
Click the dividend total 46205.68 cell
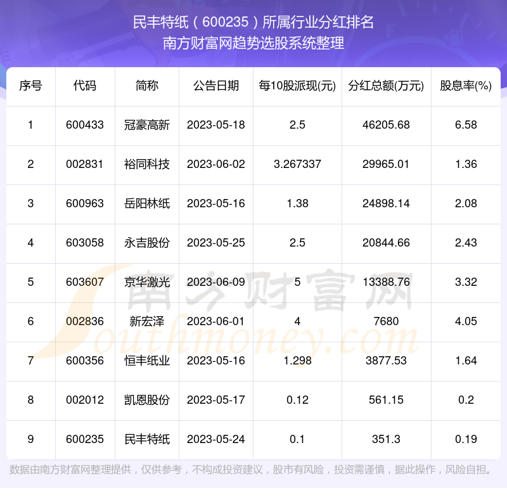click(x=386, y=125)
